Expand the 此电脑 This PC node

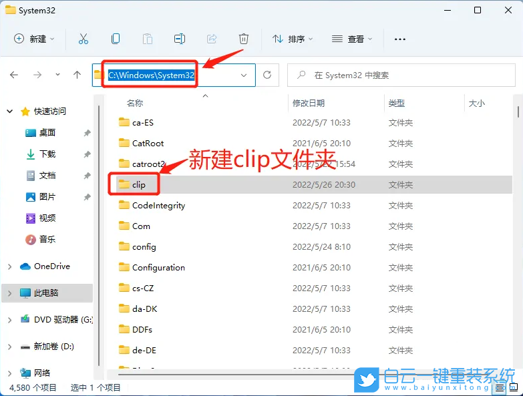pyautogui.click(x=9, y=293)
